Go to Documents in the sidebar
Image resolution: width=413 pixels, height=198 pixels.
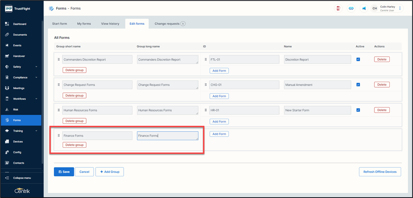tap(20, 35)
